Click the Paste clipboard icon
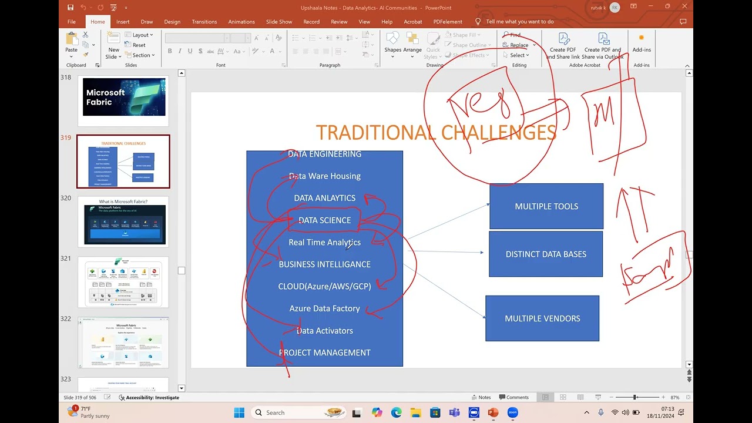Screen dimensions: 752x423 72,39
